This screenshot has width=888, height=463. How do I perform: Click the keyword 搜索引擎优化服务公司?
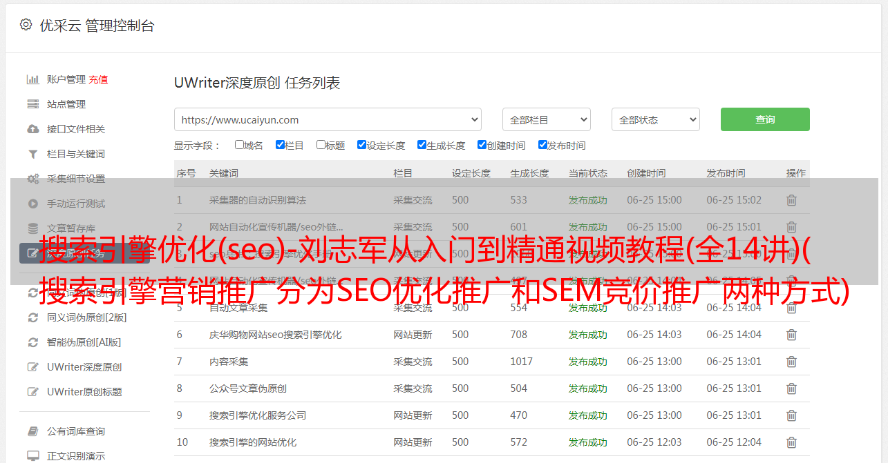point(258,415)
